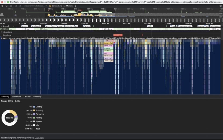Save the profile with the download arrow
This screenshot has width=223, height=140.
tap(20, 6)
